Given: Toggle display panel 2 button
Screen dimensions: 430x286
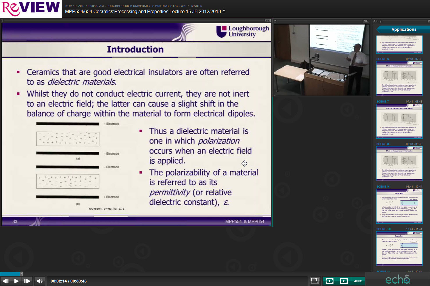Looking at the screenshot, I should 343,281.
